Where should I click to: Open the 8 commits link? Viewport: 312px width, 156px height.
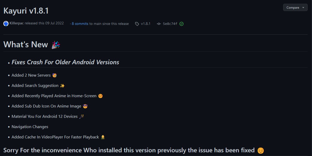[x=80, y=24]
